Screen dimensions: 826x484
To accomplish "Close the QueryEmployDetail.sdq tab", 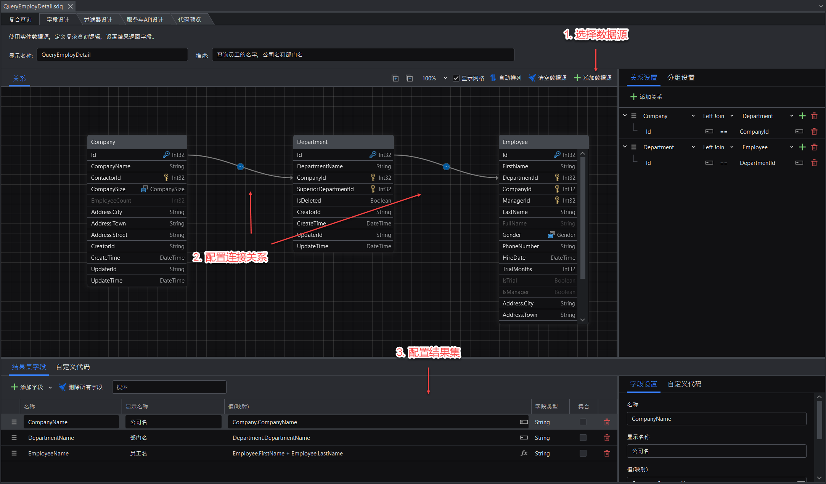I will 70,6.
